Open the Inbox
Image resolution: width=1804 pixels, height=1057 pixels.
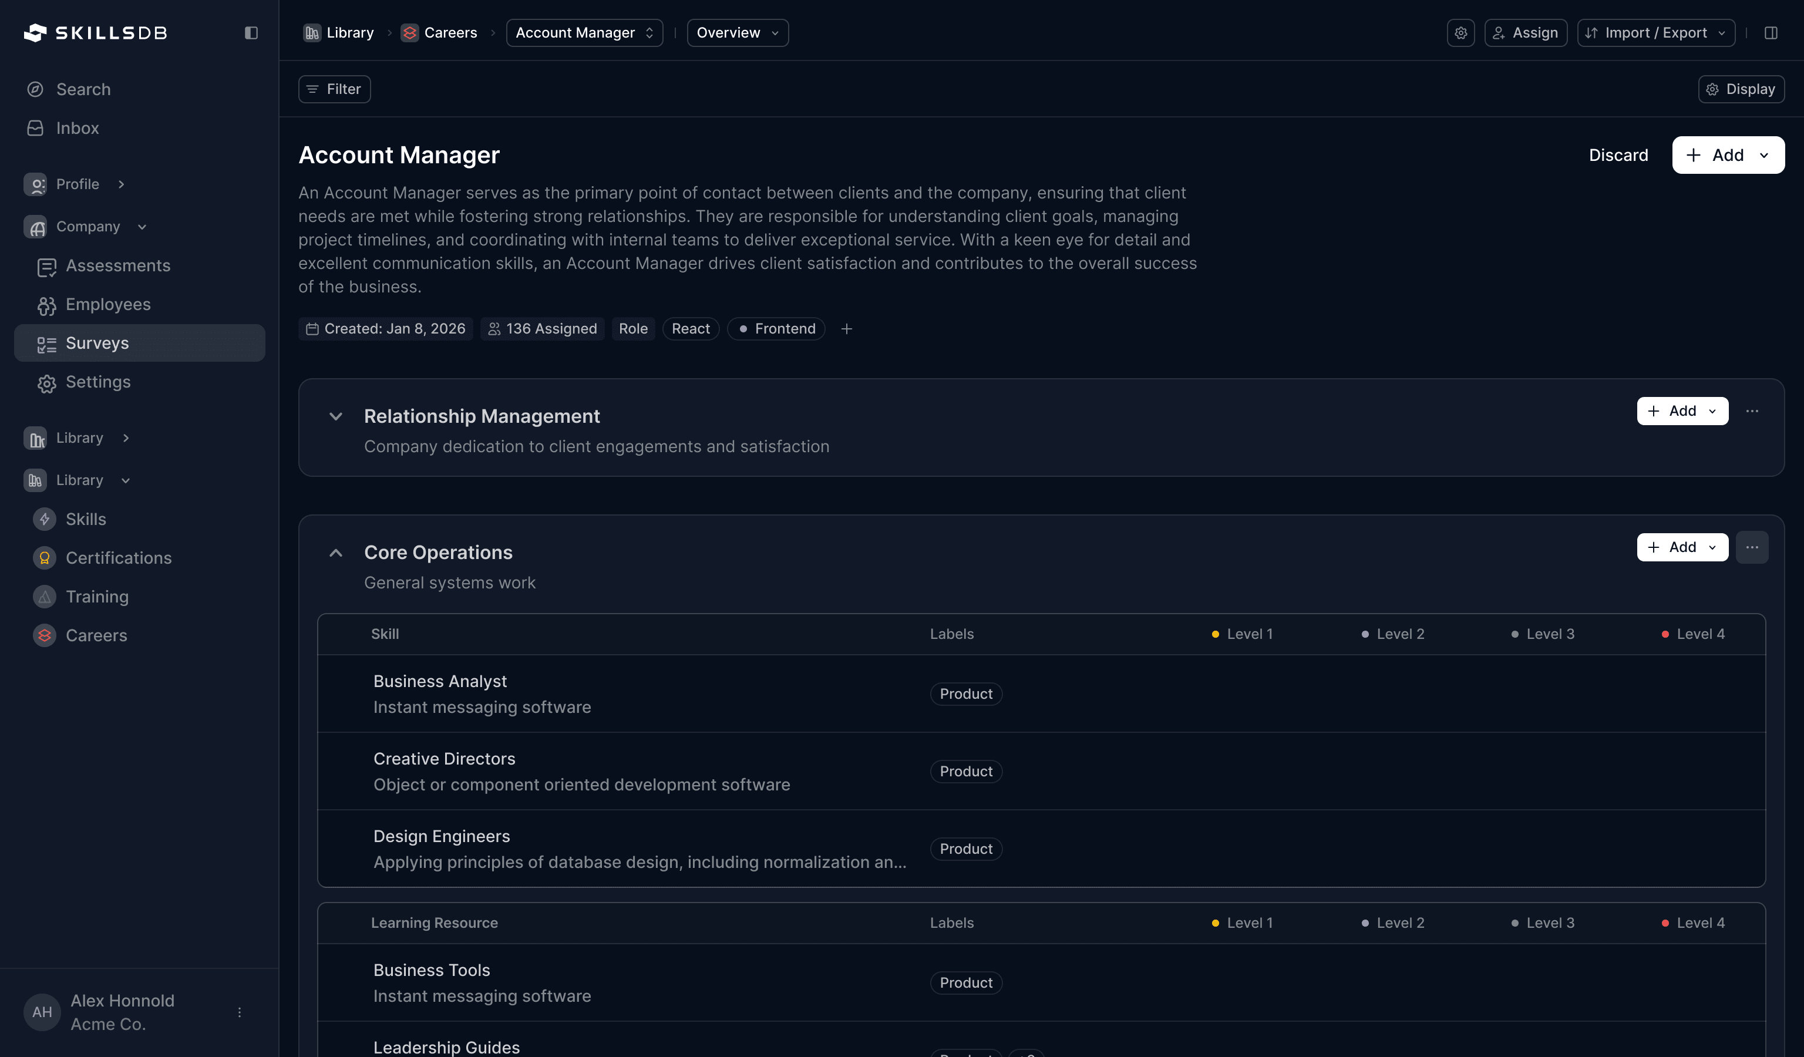tap(78, 128)
